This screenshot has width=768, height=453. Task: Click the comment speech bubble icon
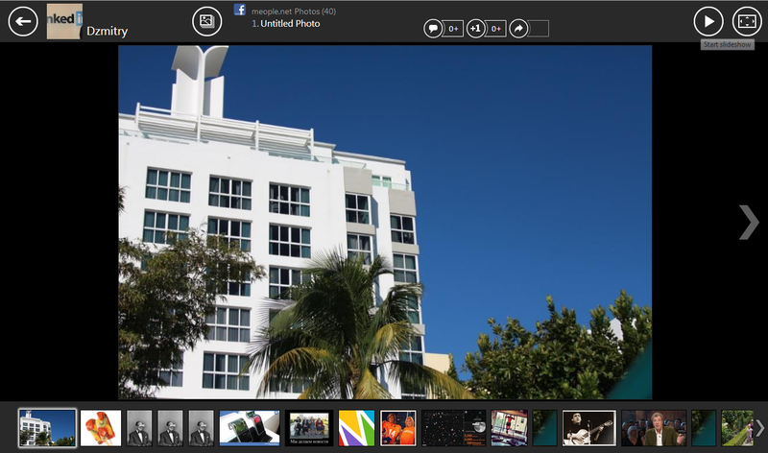(433, 29)
